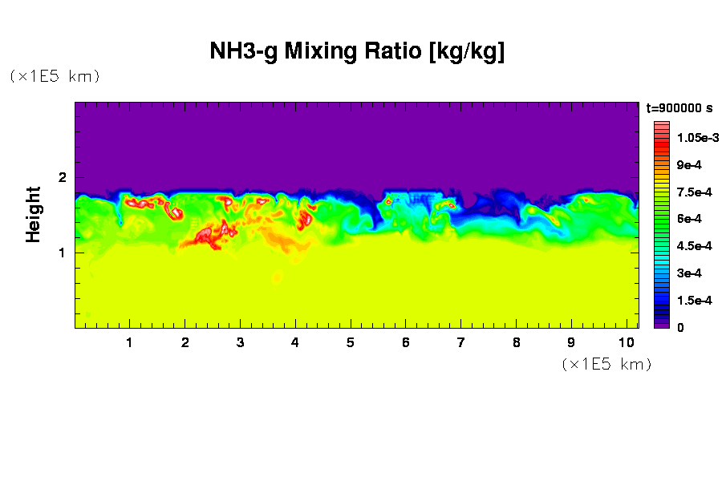Click the 3e-4 colorbar label

[x=691, y=273]
